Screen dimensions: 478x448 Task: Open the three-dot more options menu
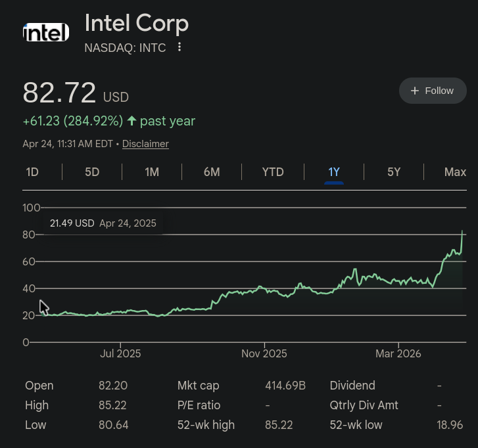coord(179,47)
